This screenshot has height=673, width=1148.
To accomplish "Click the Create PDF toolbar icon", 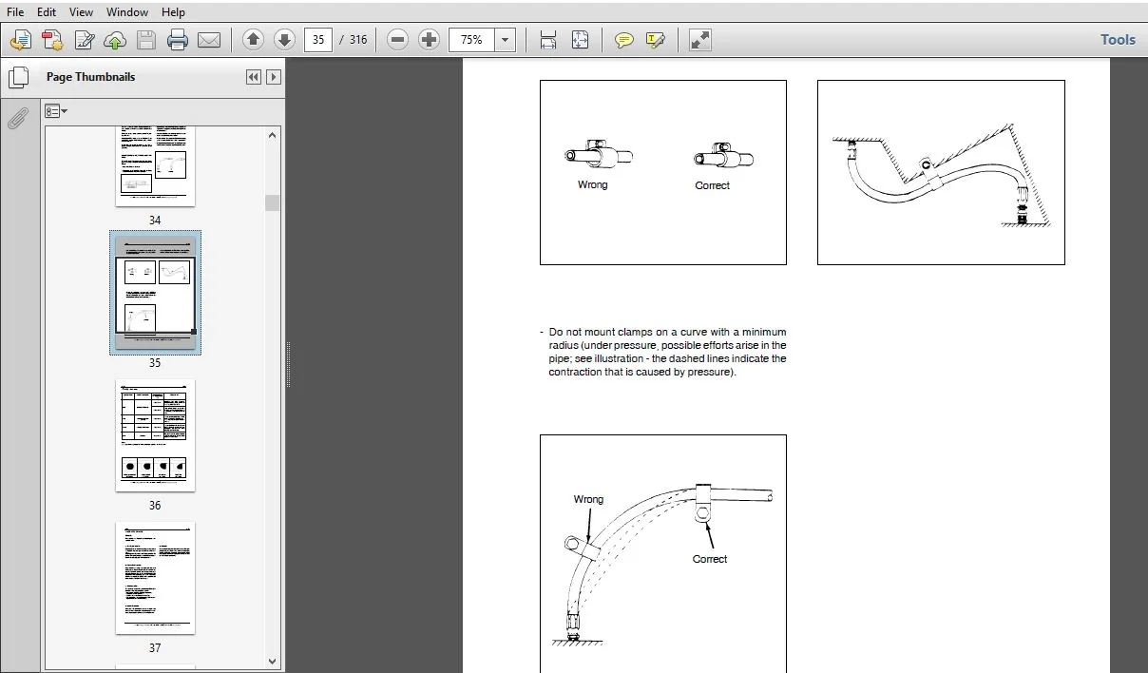I will [x=52, y=40].
